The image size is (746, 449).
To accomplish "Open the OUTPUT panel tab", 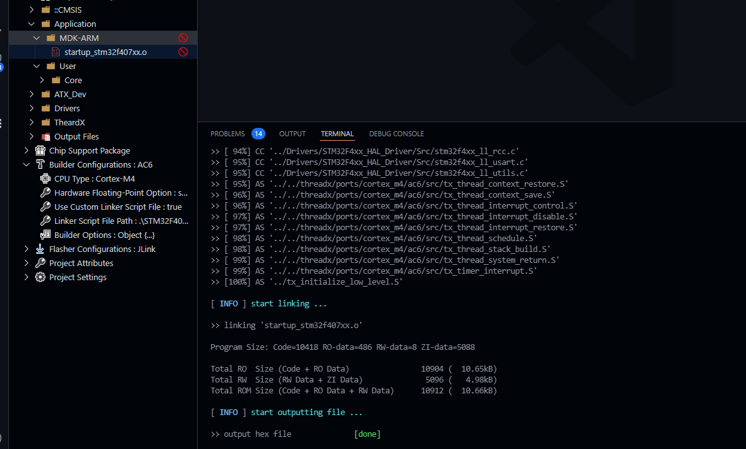I will (292, 134).
